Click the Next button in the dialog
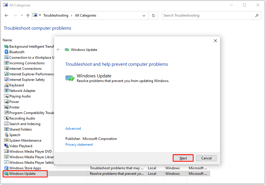 (x=183, y=158)
